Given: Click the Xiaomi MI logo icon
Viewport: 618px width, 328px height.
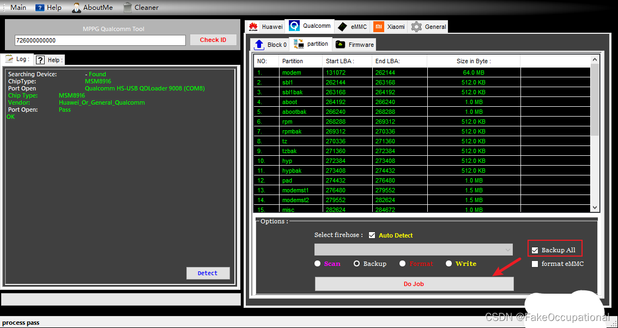Looking at the screenshot, I should (x=378, y=26).
